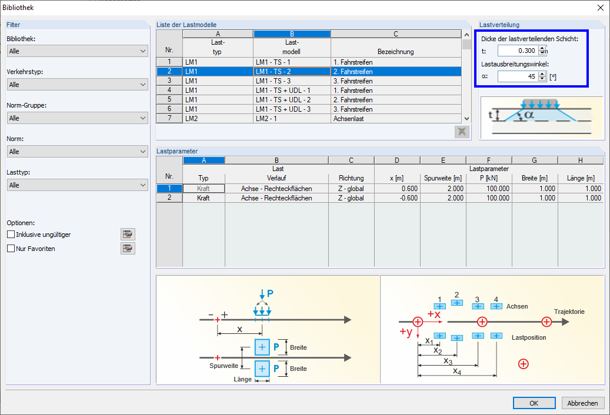610x415 pixels.
Task: Toggle the Nur Favoriten checkbox
Action: [x=11, y=248]
